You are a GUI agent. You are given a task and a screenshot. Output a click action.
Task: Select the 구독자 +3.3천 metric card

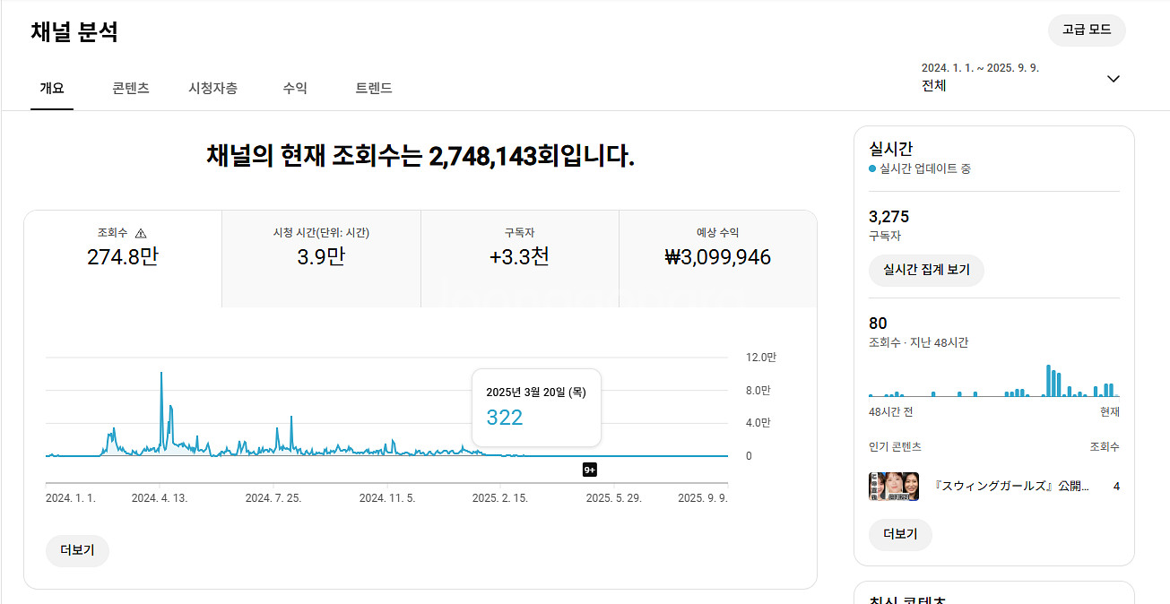pos(520,259)
